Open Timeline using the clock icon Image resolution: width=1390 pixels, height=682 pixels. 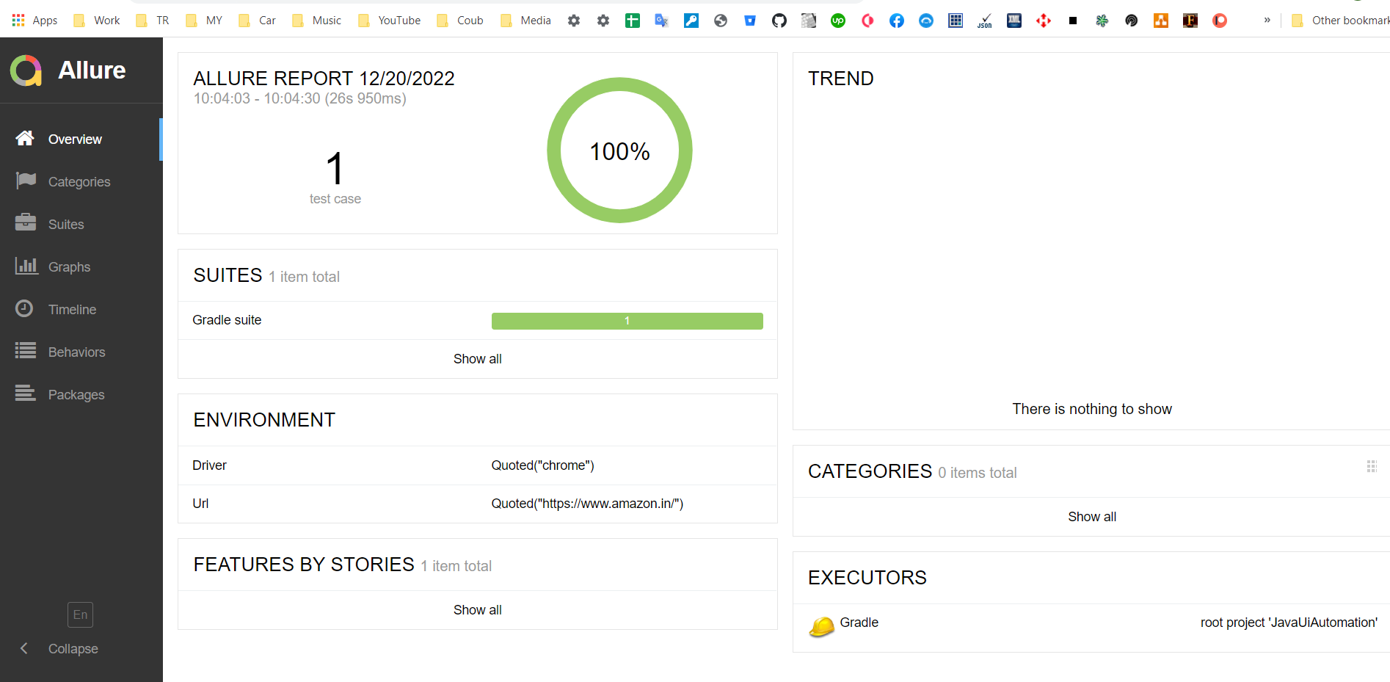pyautogui.click(x=25, y=309)
